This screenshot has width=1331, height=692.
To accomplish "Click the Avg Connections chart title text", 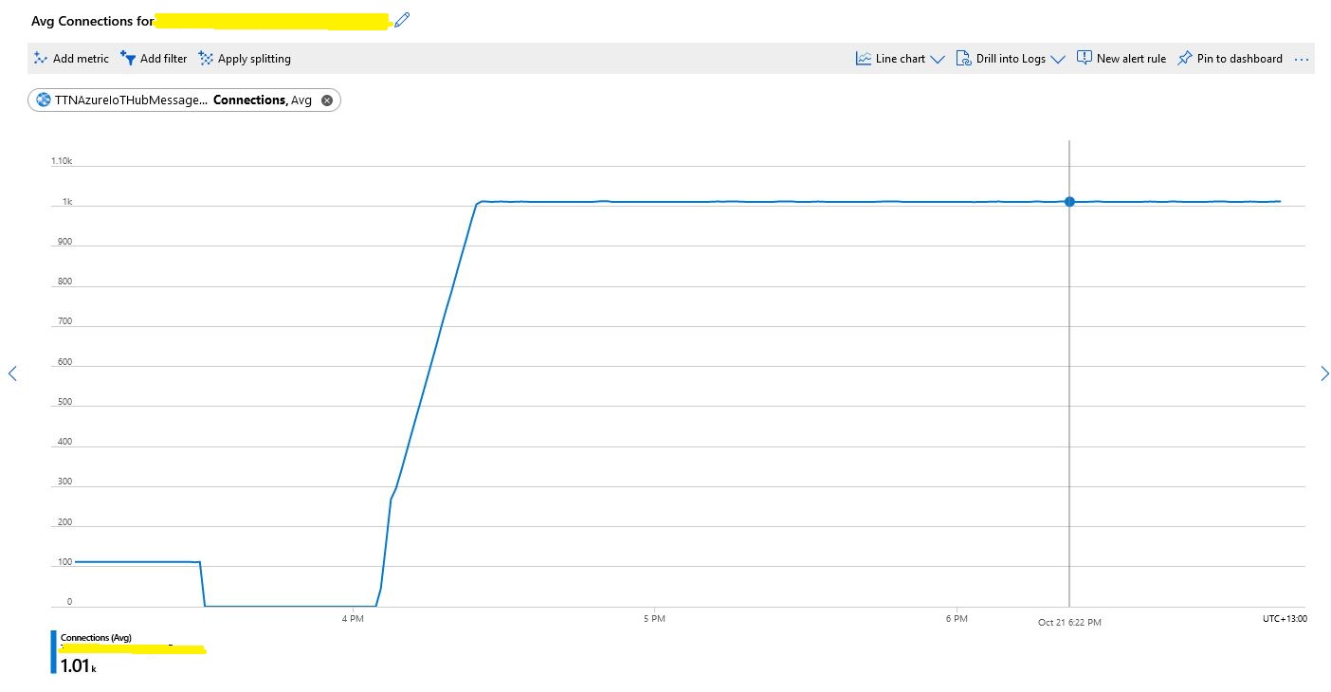I will click(92, 20).
